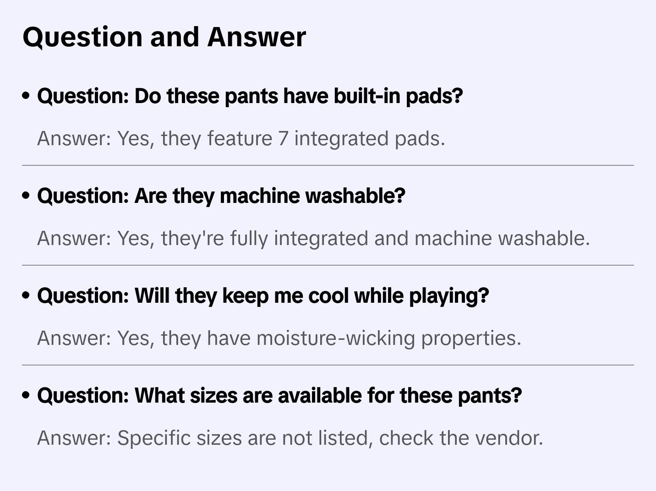
Task: Click the available sizes question
Action: tap(279, 396)
